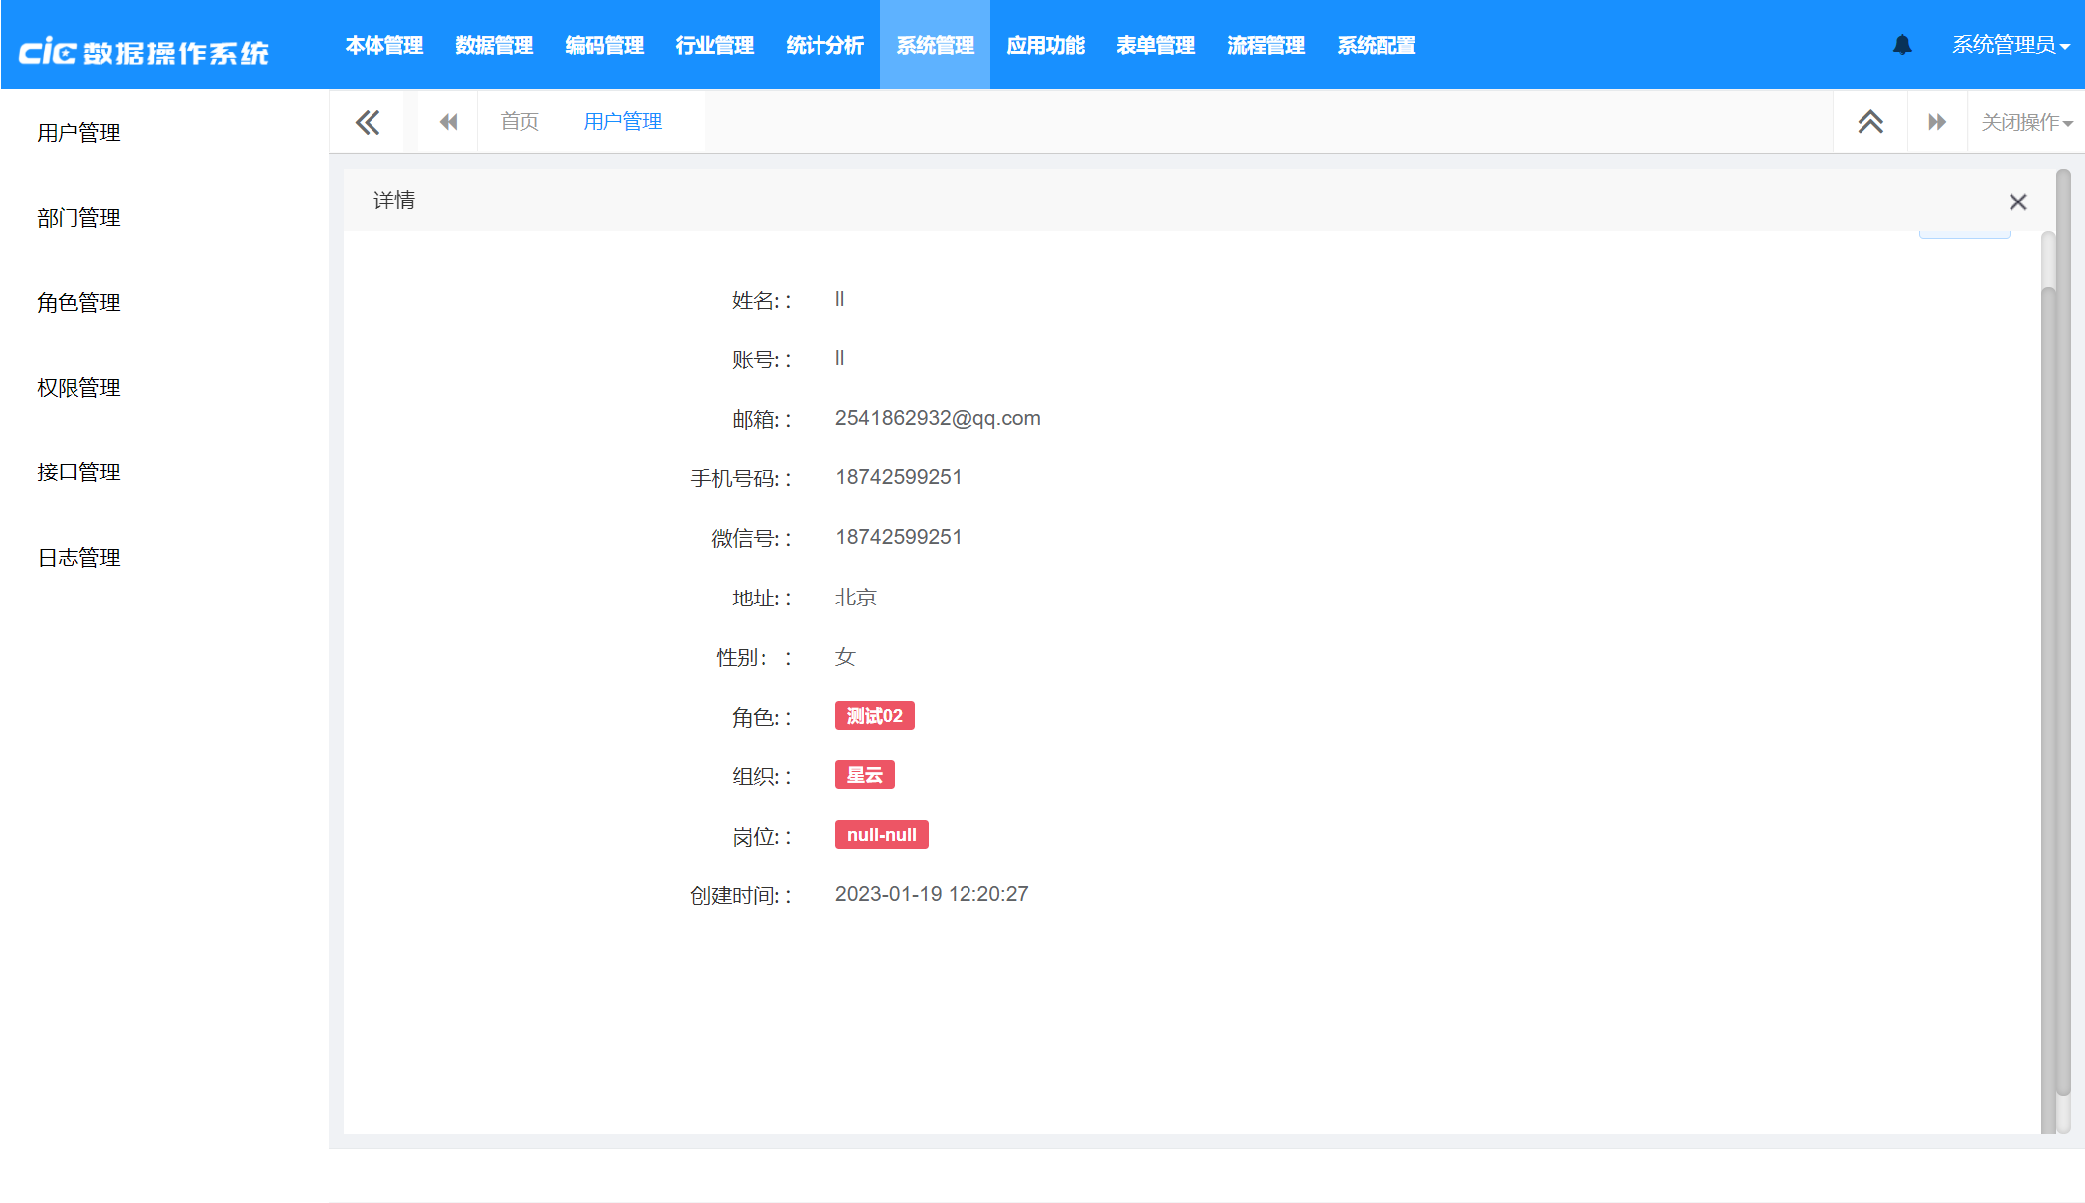Screen dimensions: 2085x1203
Task: Close the 详情 dialog with X icon
Action: 2017,202
